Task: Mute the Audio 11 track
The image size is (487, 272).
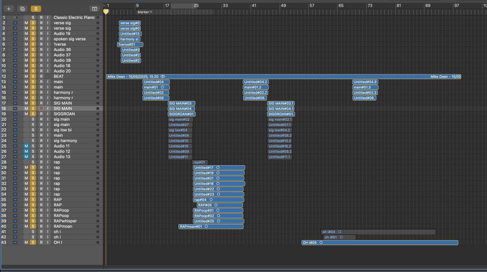Action: coord(27,146)
